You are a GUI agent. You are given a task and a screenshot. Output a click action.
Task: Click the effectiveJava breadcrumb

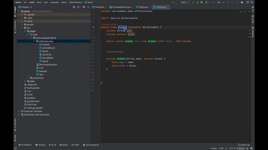click(75, 2)
